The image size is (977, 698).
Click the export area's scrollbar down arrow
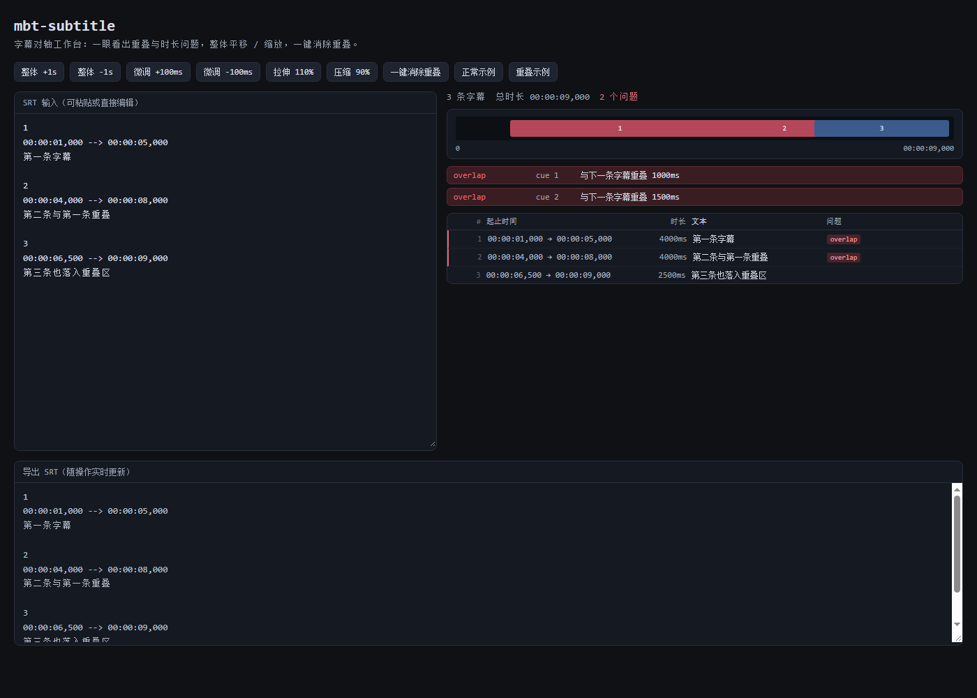[x=957, y=624]
